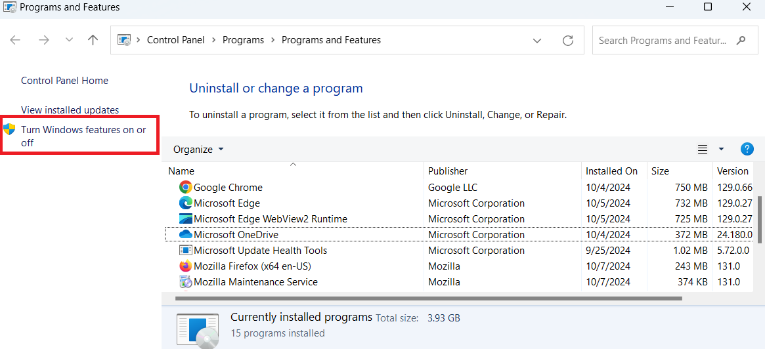The image size is (765, 349).
Task: Click the search magnifier icon
Action: click(x=741, y=40)
